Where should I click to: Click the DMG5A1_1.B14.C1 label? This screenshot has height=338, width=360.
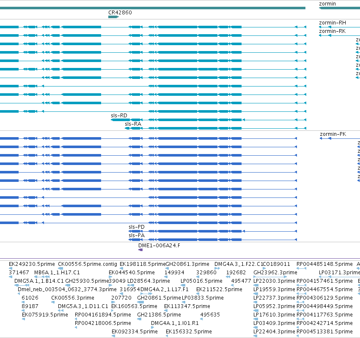(x=39, y=281)
